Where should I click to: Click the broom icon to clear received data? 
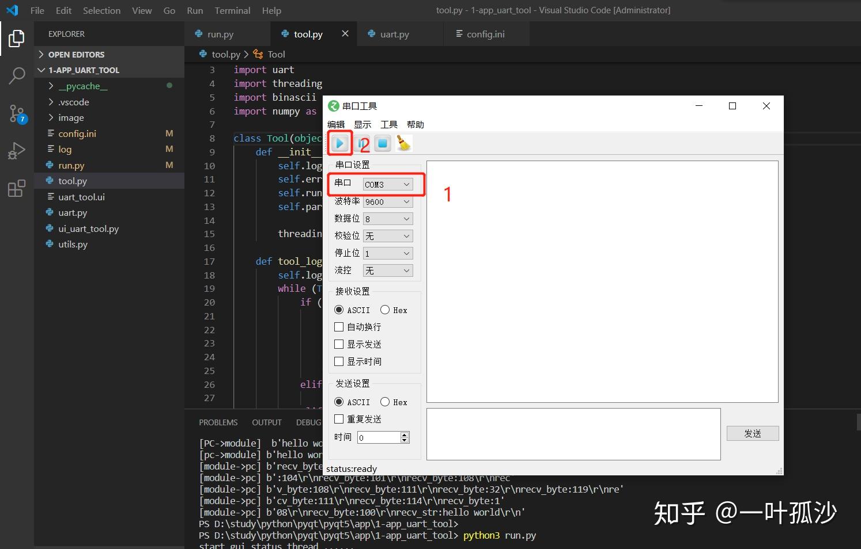[x=403, y=143]
